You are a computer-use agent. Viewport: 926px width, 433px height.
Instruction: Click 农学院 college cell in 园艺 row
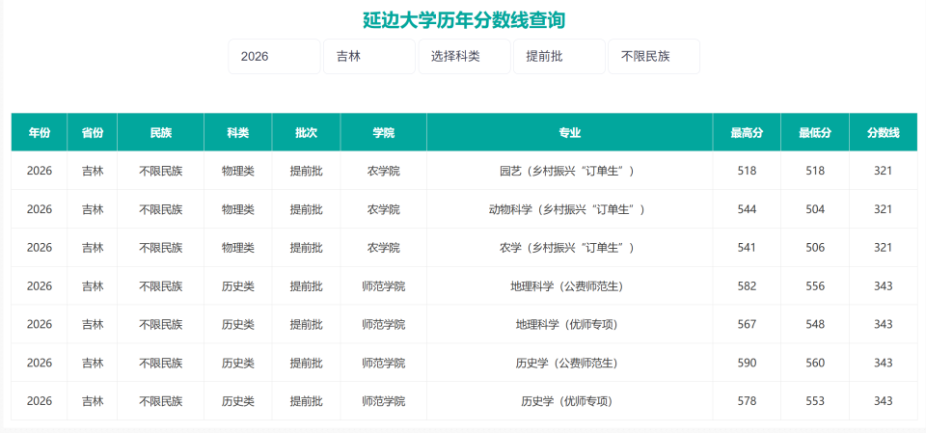point(383,171)
